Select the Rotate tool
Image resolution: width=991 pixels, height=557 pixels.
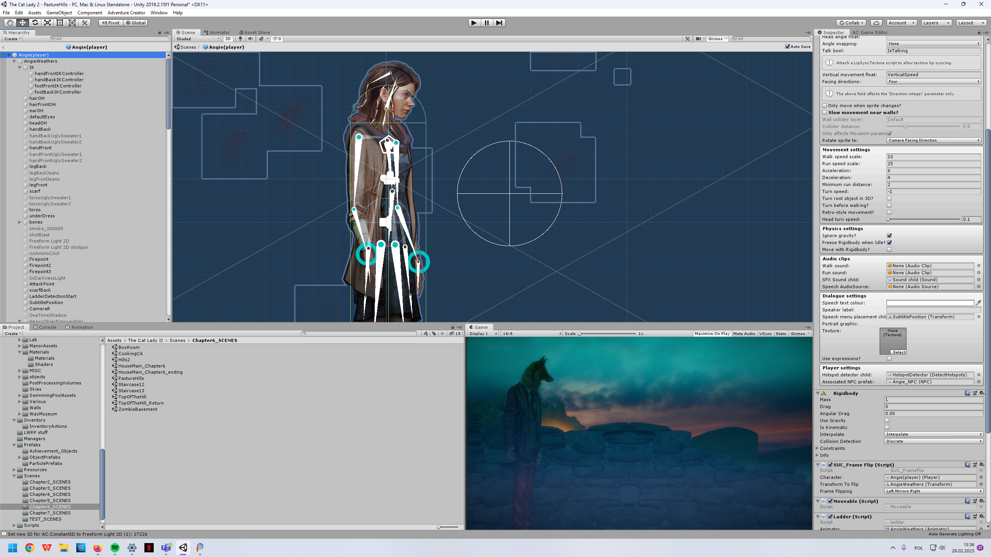tap(35, 23)
